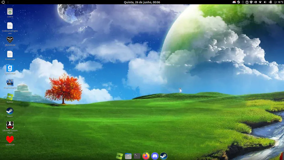
Task: Open the 18 °C weather indicator
Action: pyautogui.click(x=279, y=2)
